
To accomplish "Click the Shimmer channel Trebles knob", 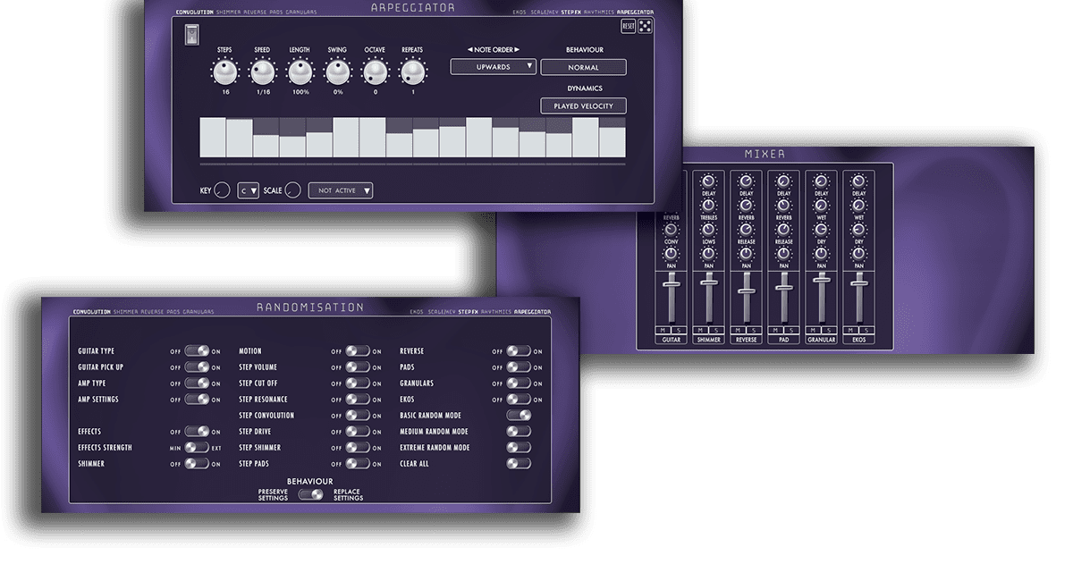I will pos(708,206).
